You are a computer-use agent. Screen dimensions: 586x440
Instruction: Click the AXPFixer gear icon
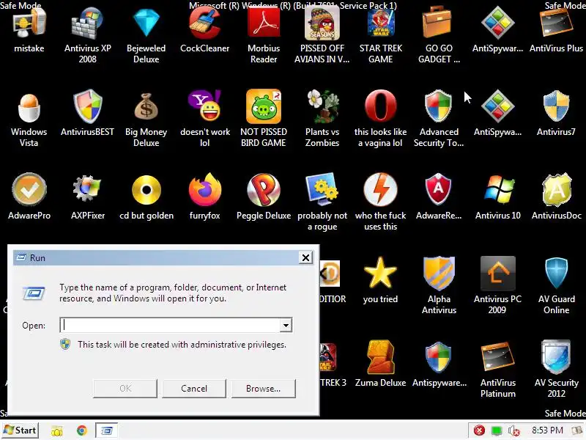tap(87, 188)
